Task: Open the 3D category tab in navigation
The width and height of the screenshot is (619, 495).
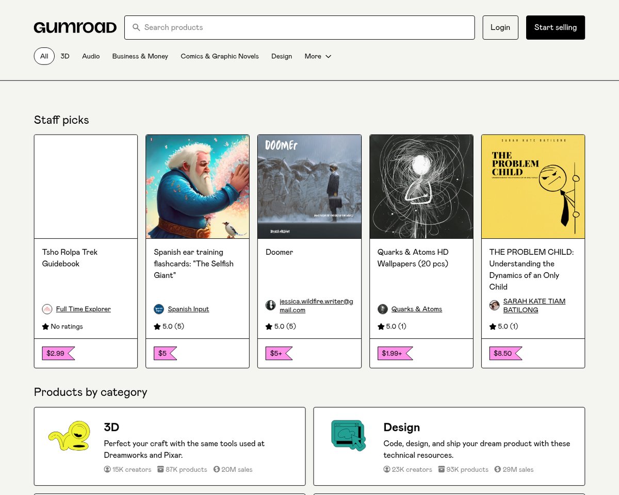Action: [x=65, y=56]
